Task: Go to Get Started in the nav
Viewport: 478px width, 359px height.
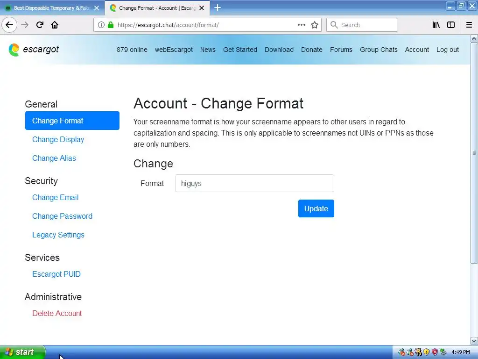Action: click(240, 50)
